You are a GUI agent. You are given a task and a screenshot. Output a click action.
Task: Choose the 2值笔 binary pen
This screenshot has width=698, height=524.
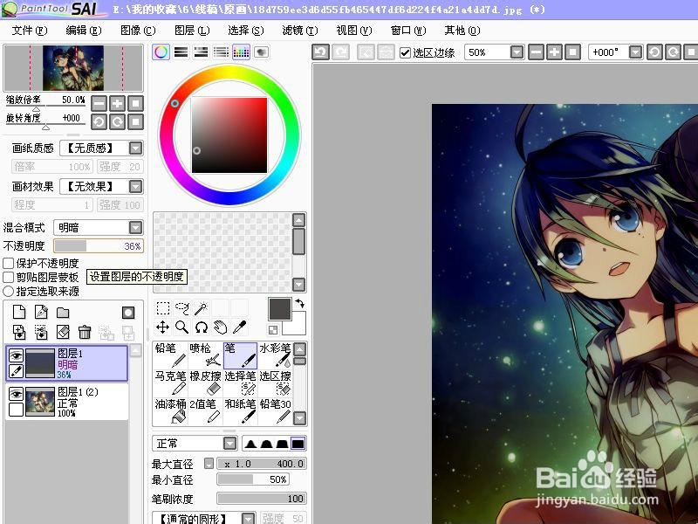pos(205,410)
